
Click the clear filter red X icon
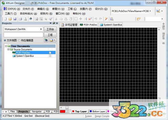click(x=90, y=19)
